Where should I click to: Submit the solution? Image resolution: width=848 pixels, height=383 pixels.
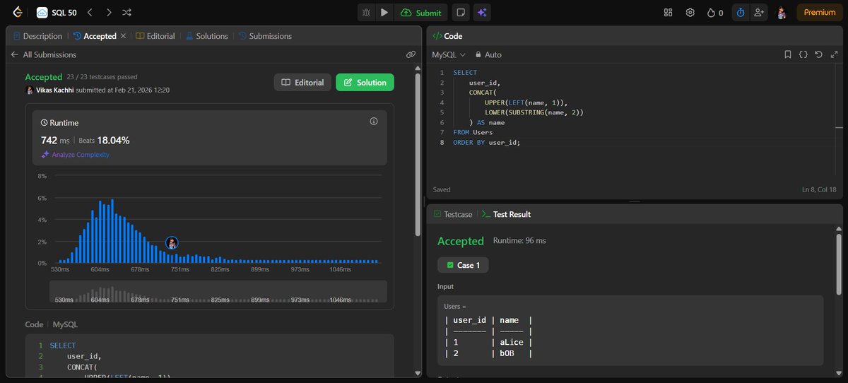click(421, 12)
